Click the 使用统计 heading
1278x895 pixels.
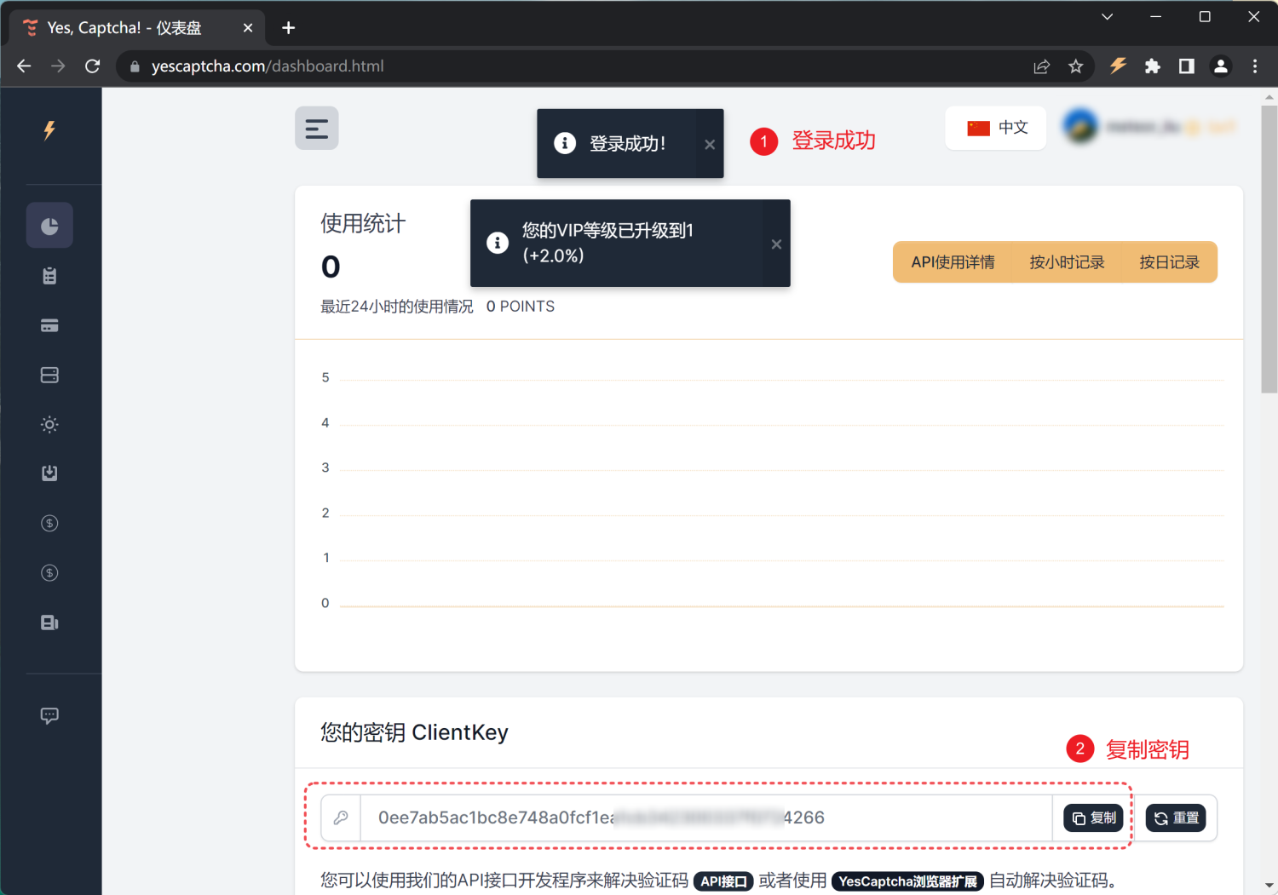[363, 223]
